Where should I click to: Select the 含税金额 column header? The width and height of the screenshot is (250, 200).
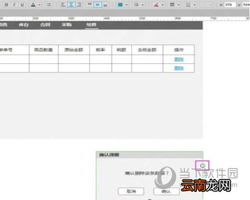pos(147,50)
